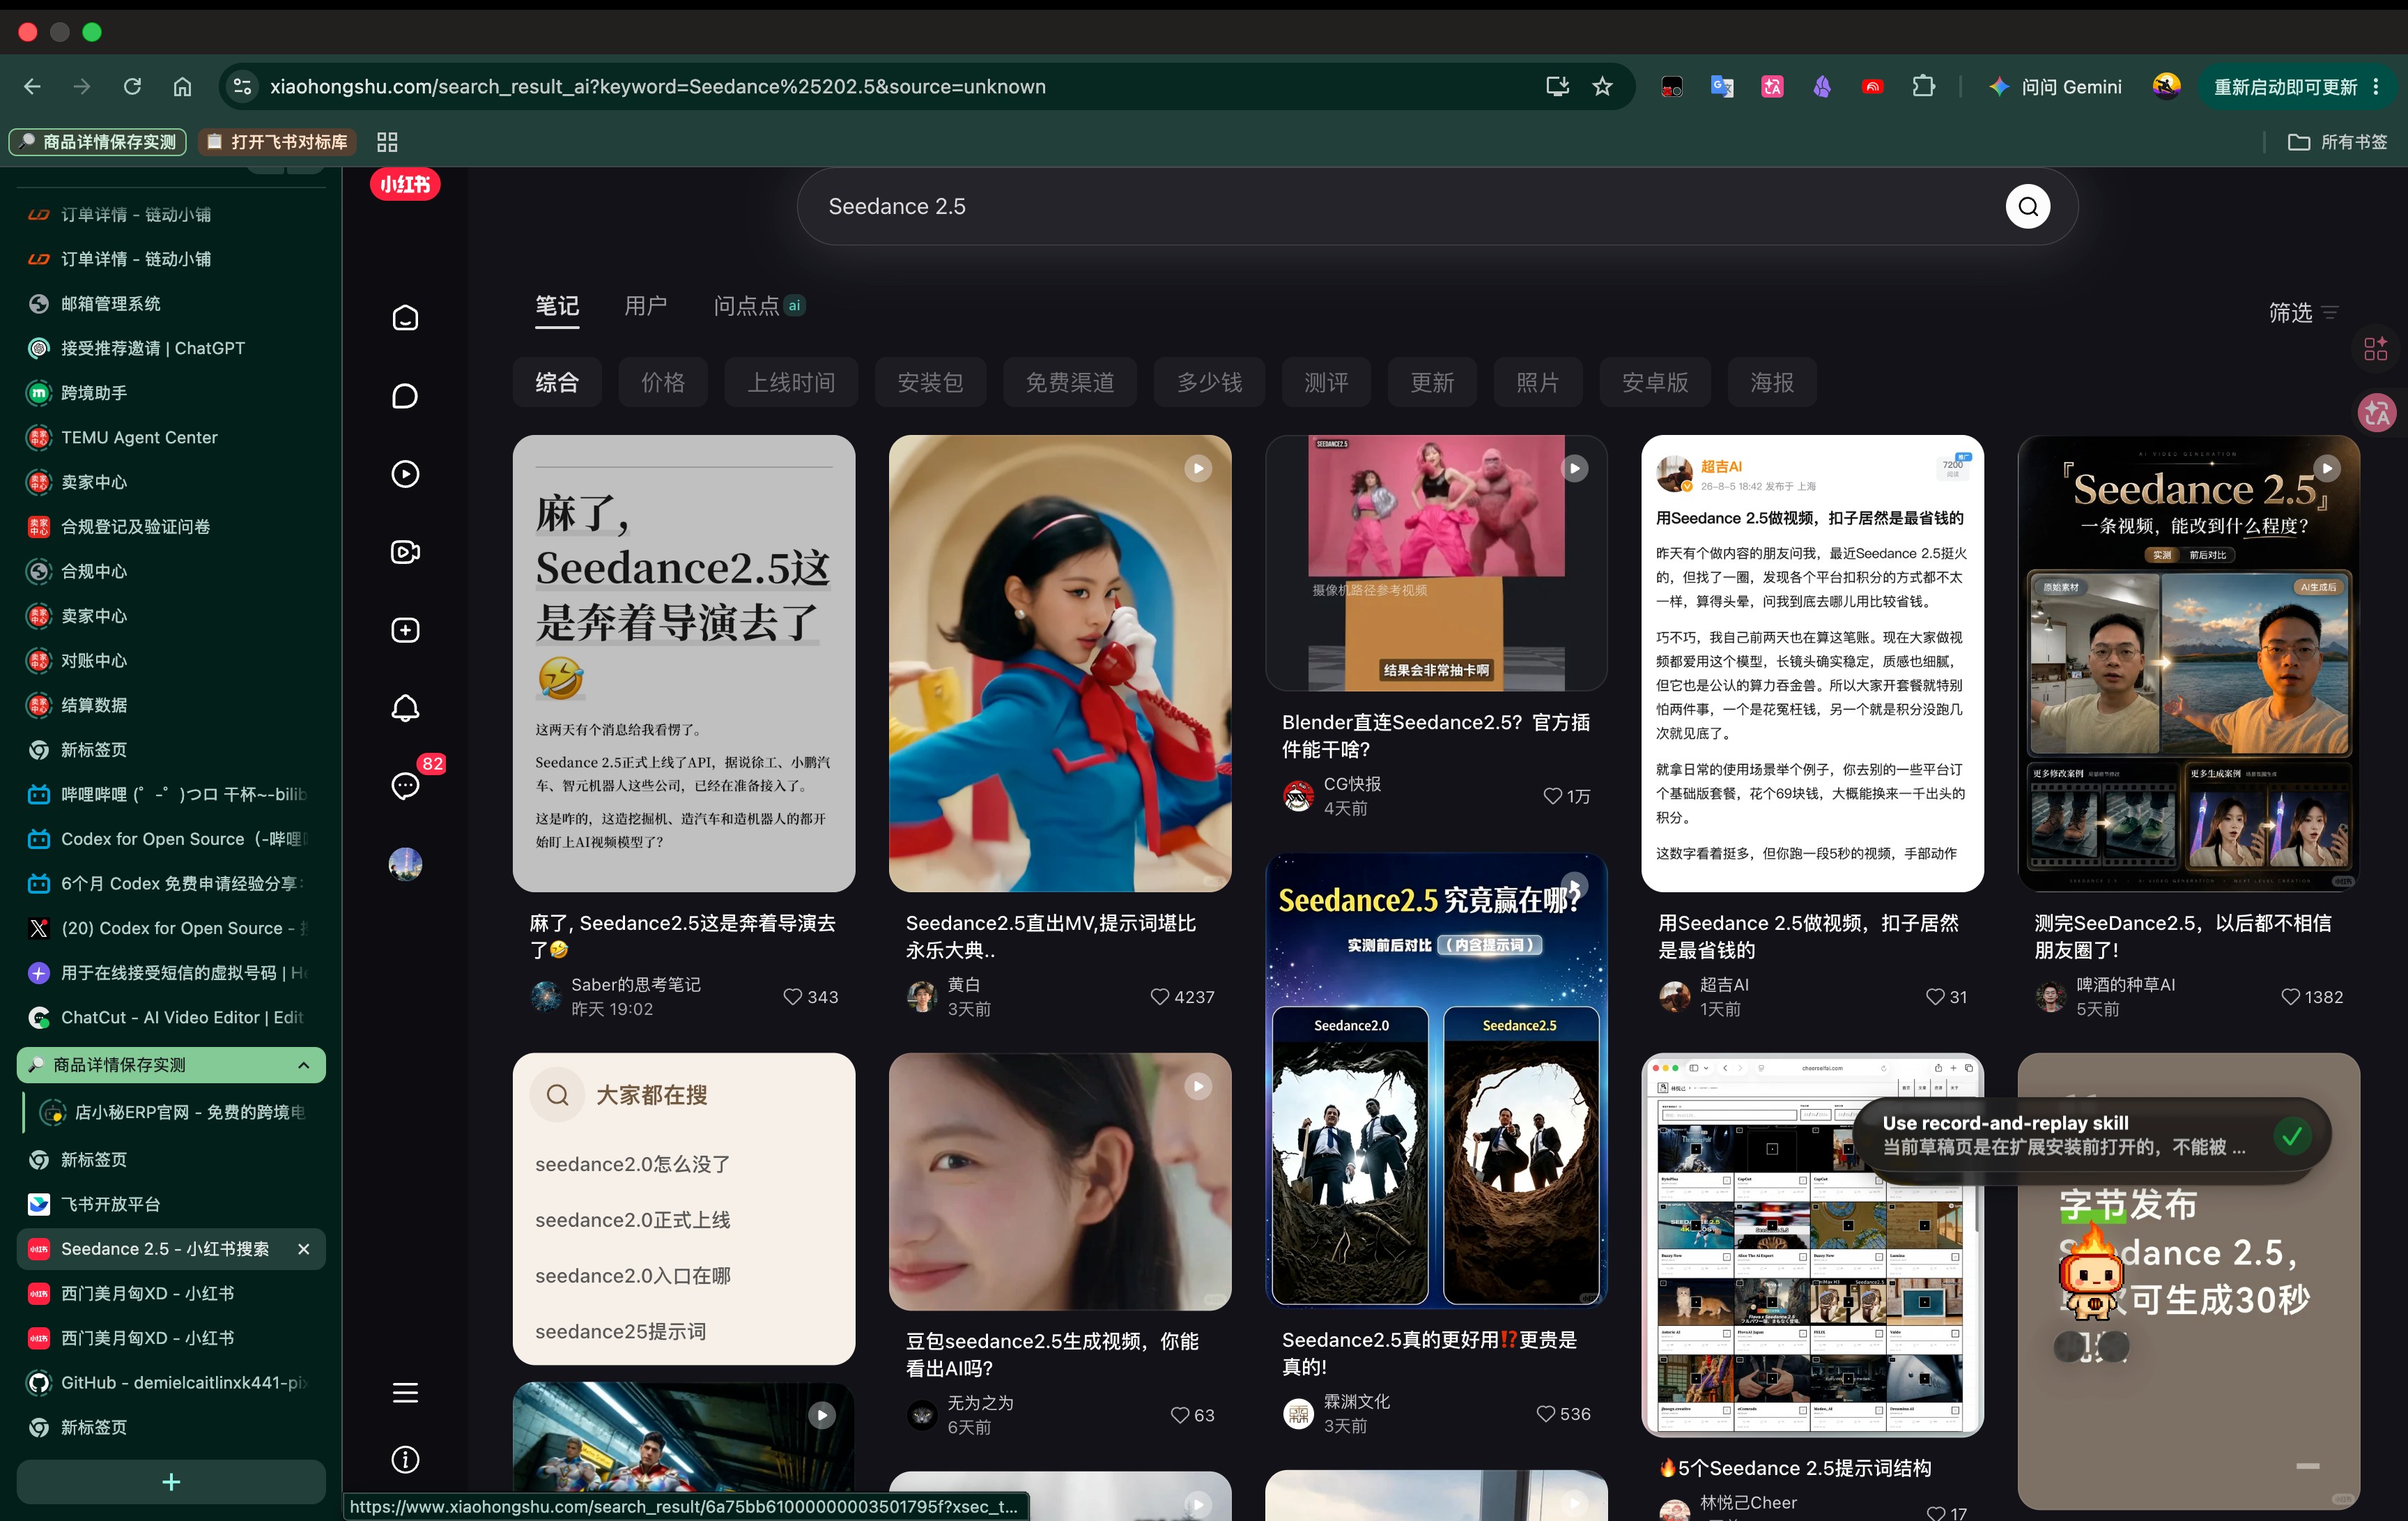Switch to the ChatCut - AI Video Editor tab
2408x1521 pixels.
[171, 1018]
